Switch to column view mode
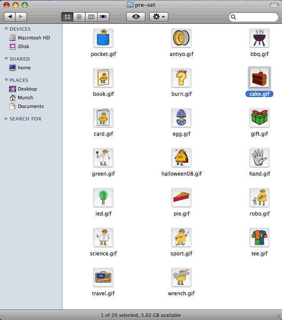 point(91,17)
